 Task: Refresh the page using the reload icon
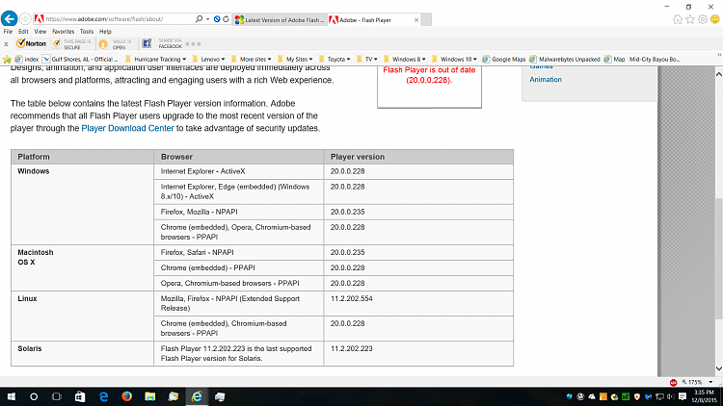(x=226, y=19)
